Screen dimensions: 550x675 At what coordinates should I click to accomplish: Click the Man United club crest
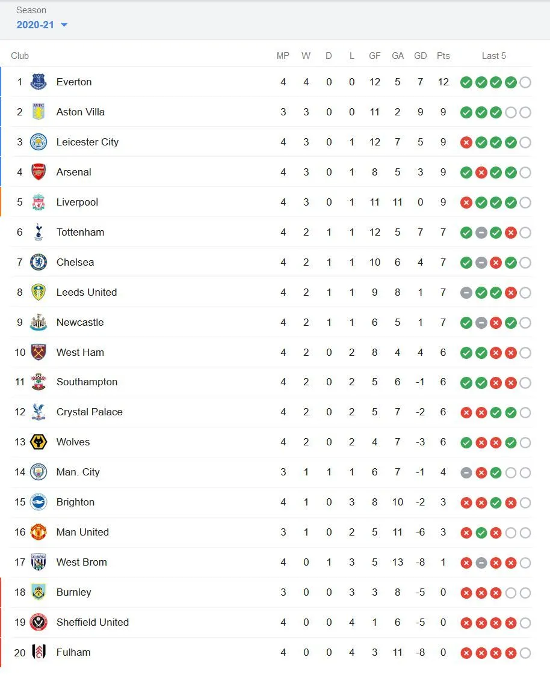pyautogui.click(x=39, y=532)
